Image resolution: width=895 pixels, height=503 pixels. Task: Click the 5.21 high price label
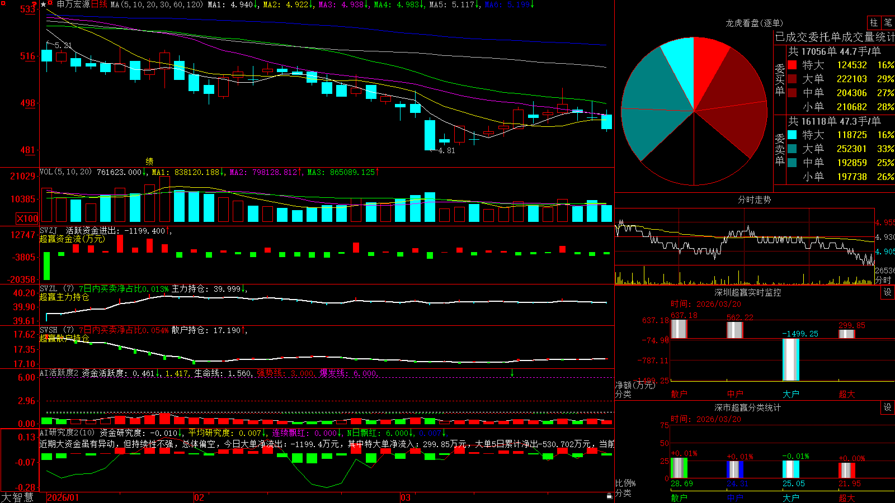point(63,45)
